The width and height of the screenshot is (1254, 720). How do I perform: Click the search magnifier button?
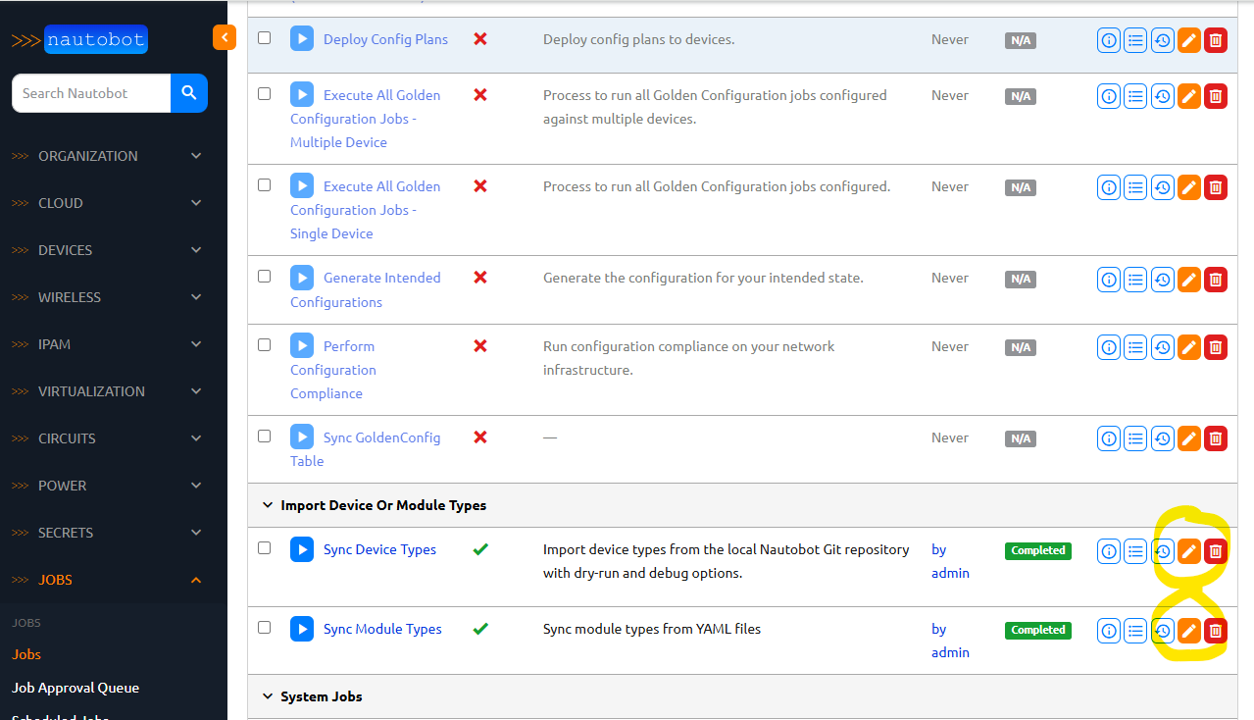pos(189,93)
